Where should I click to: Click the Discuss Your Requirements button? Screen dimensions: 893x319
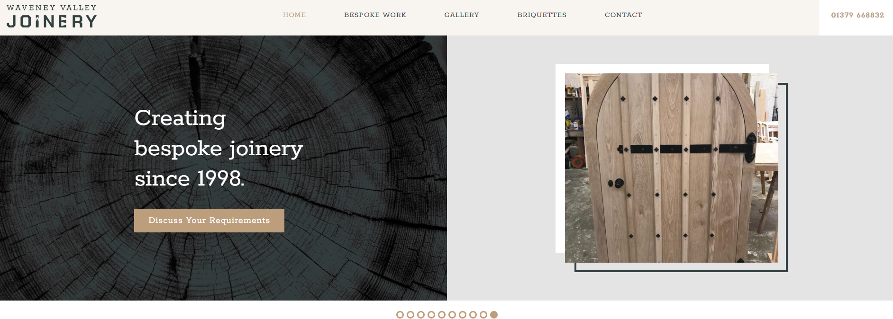tap(209, 221)
